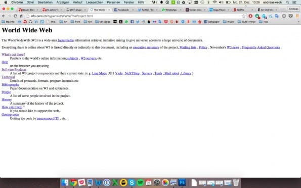301x188 pixels.
Task: Close the active World Wide Web tab
Action: (x=109, y=10)
